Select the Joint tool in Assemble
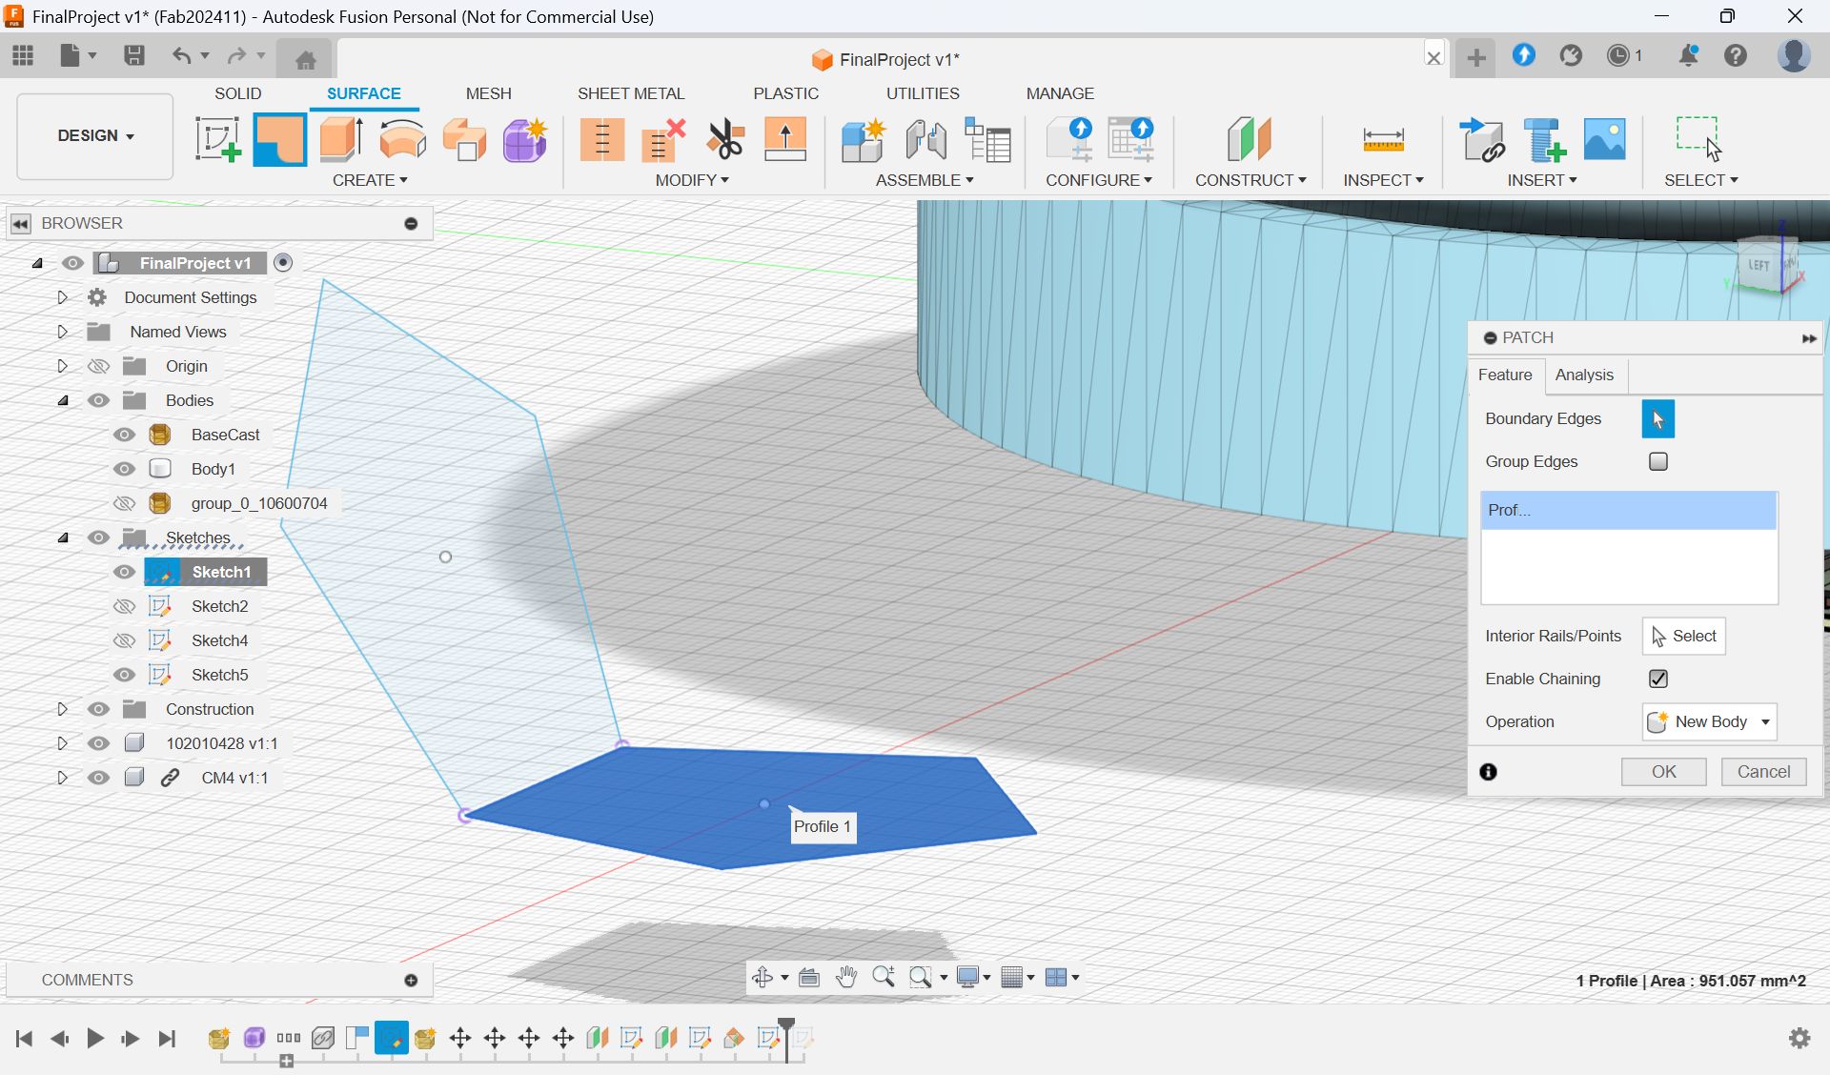1830x1075 pixels. 925,140
